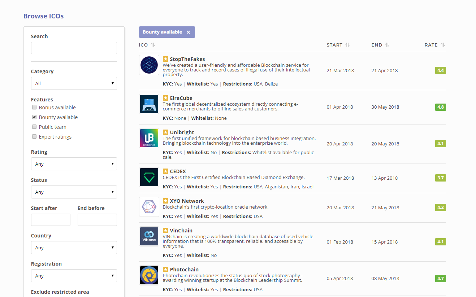This screenshot has width=476, height=297.
Task: Open the CEDEX diamond logo
Action: [149, 177]
